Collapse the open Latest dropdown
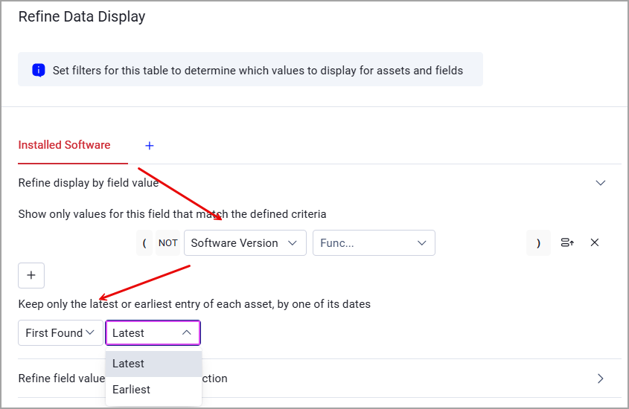Image resolution: width=629 pixels, height=409 pixels. click(153, 332)
